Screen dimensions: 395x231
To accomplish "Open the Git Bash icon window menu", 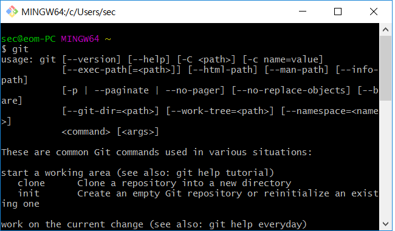I will pos(12,12).
